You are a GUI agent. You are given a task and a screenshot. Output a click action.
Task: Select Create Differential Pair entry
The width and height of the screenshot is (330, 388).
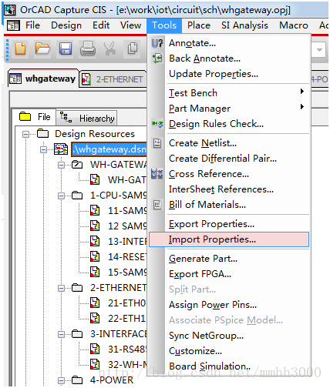(x=229, y=159)
